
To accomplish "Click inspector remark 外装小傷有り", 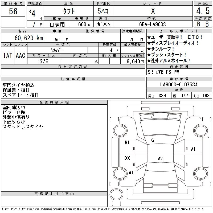I will tap(16, 117).
